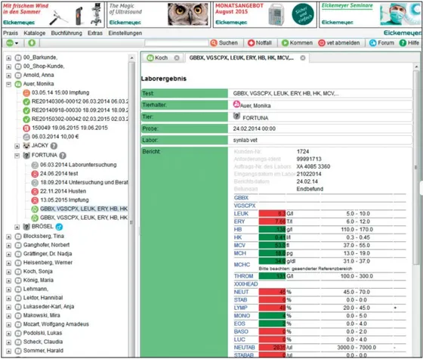The width and height of the screenshot is (423, 359).
Task: Expand the BRÖSEL animal node
Action: pos(17,227)
